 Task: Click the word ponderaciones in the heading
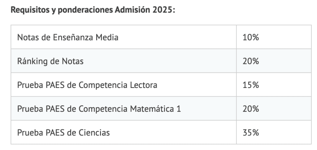(85, 10)
